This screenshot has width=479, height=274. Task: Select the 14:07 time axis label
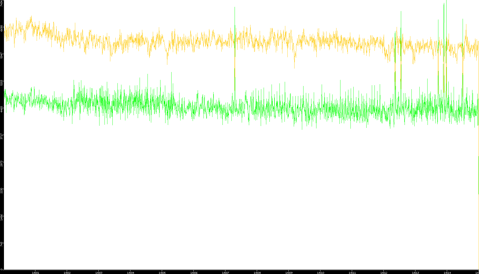225,273
